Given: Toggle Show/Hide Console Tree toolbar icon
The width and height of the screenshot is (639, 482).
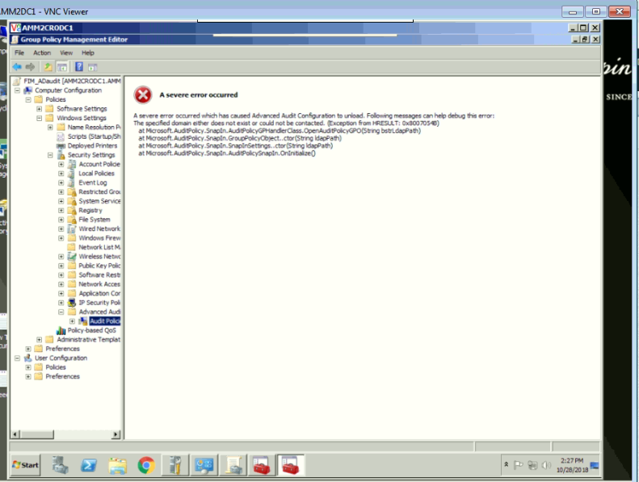Looking at the screenshot, I should pos(62,67).
